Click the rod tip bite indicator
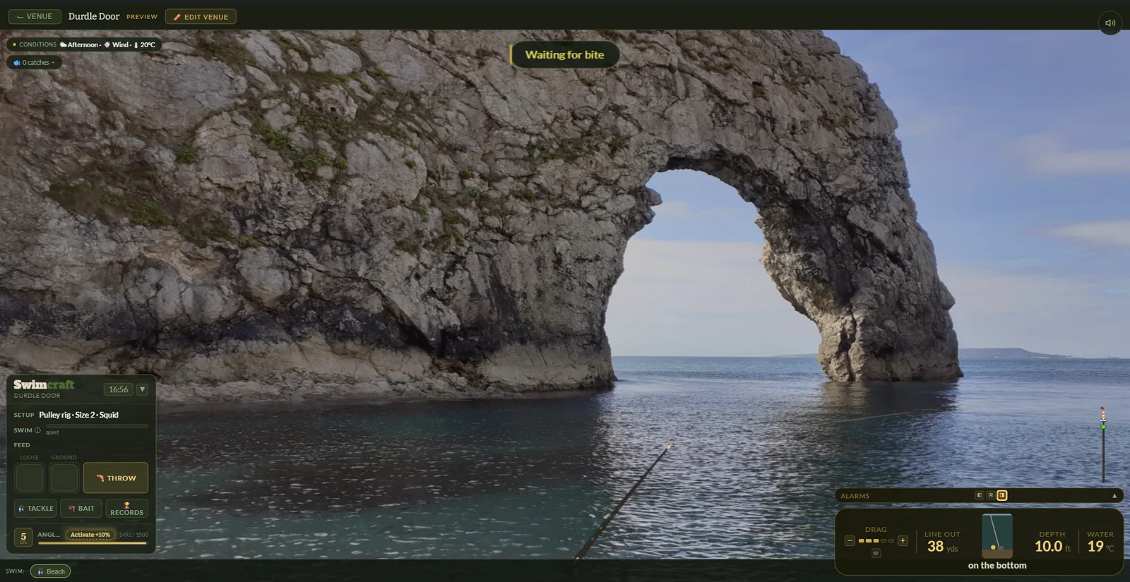 1102,444
